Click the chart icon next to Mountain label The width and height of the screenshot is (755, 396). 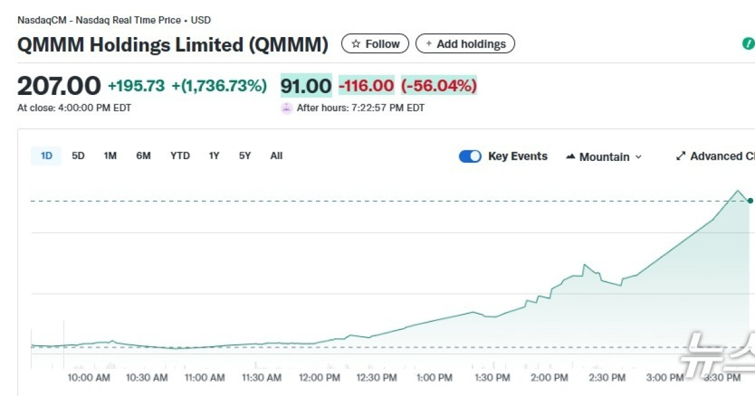pyautogui.click(x=571, y=157)
